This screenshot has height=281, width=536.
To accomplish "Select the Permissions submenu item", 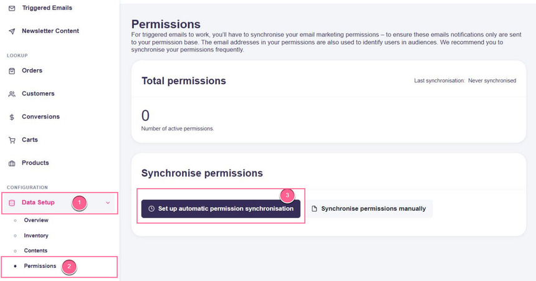I will pyautogui.click(x=39, y=266).
